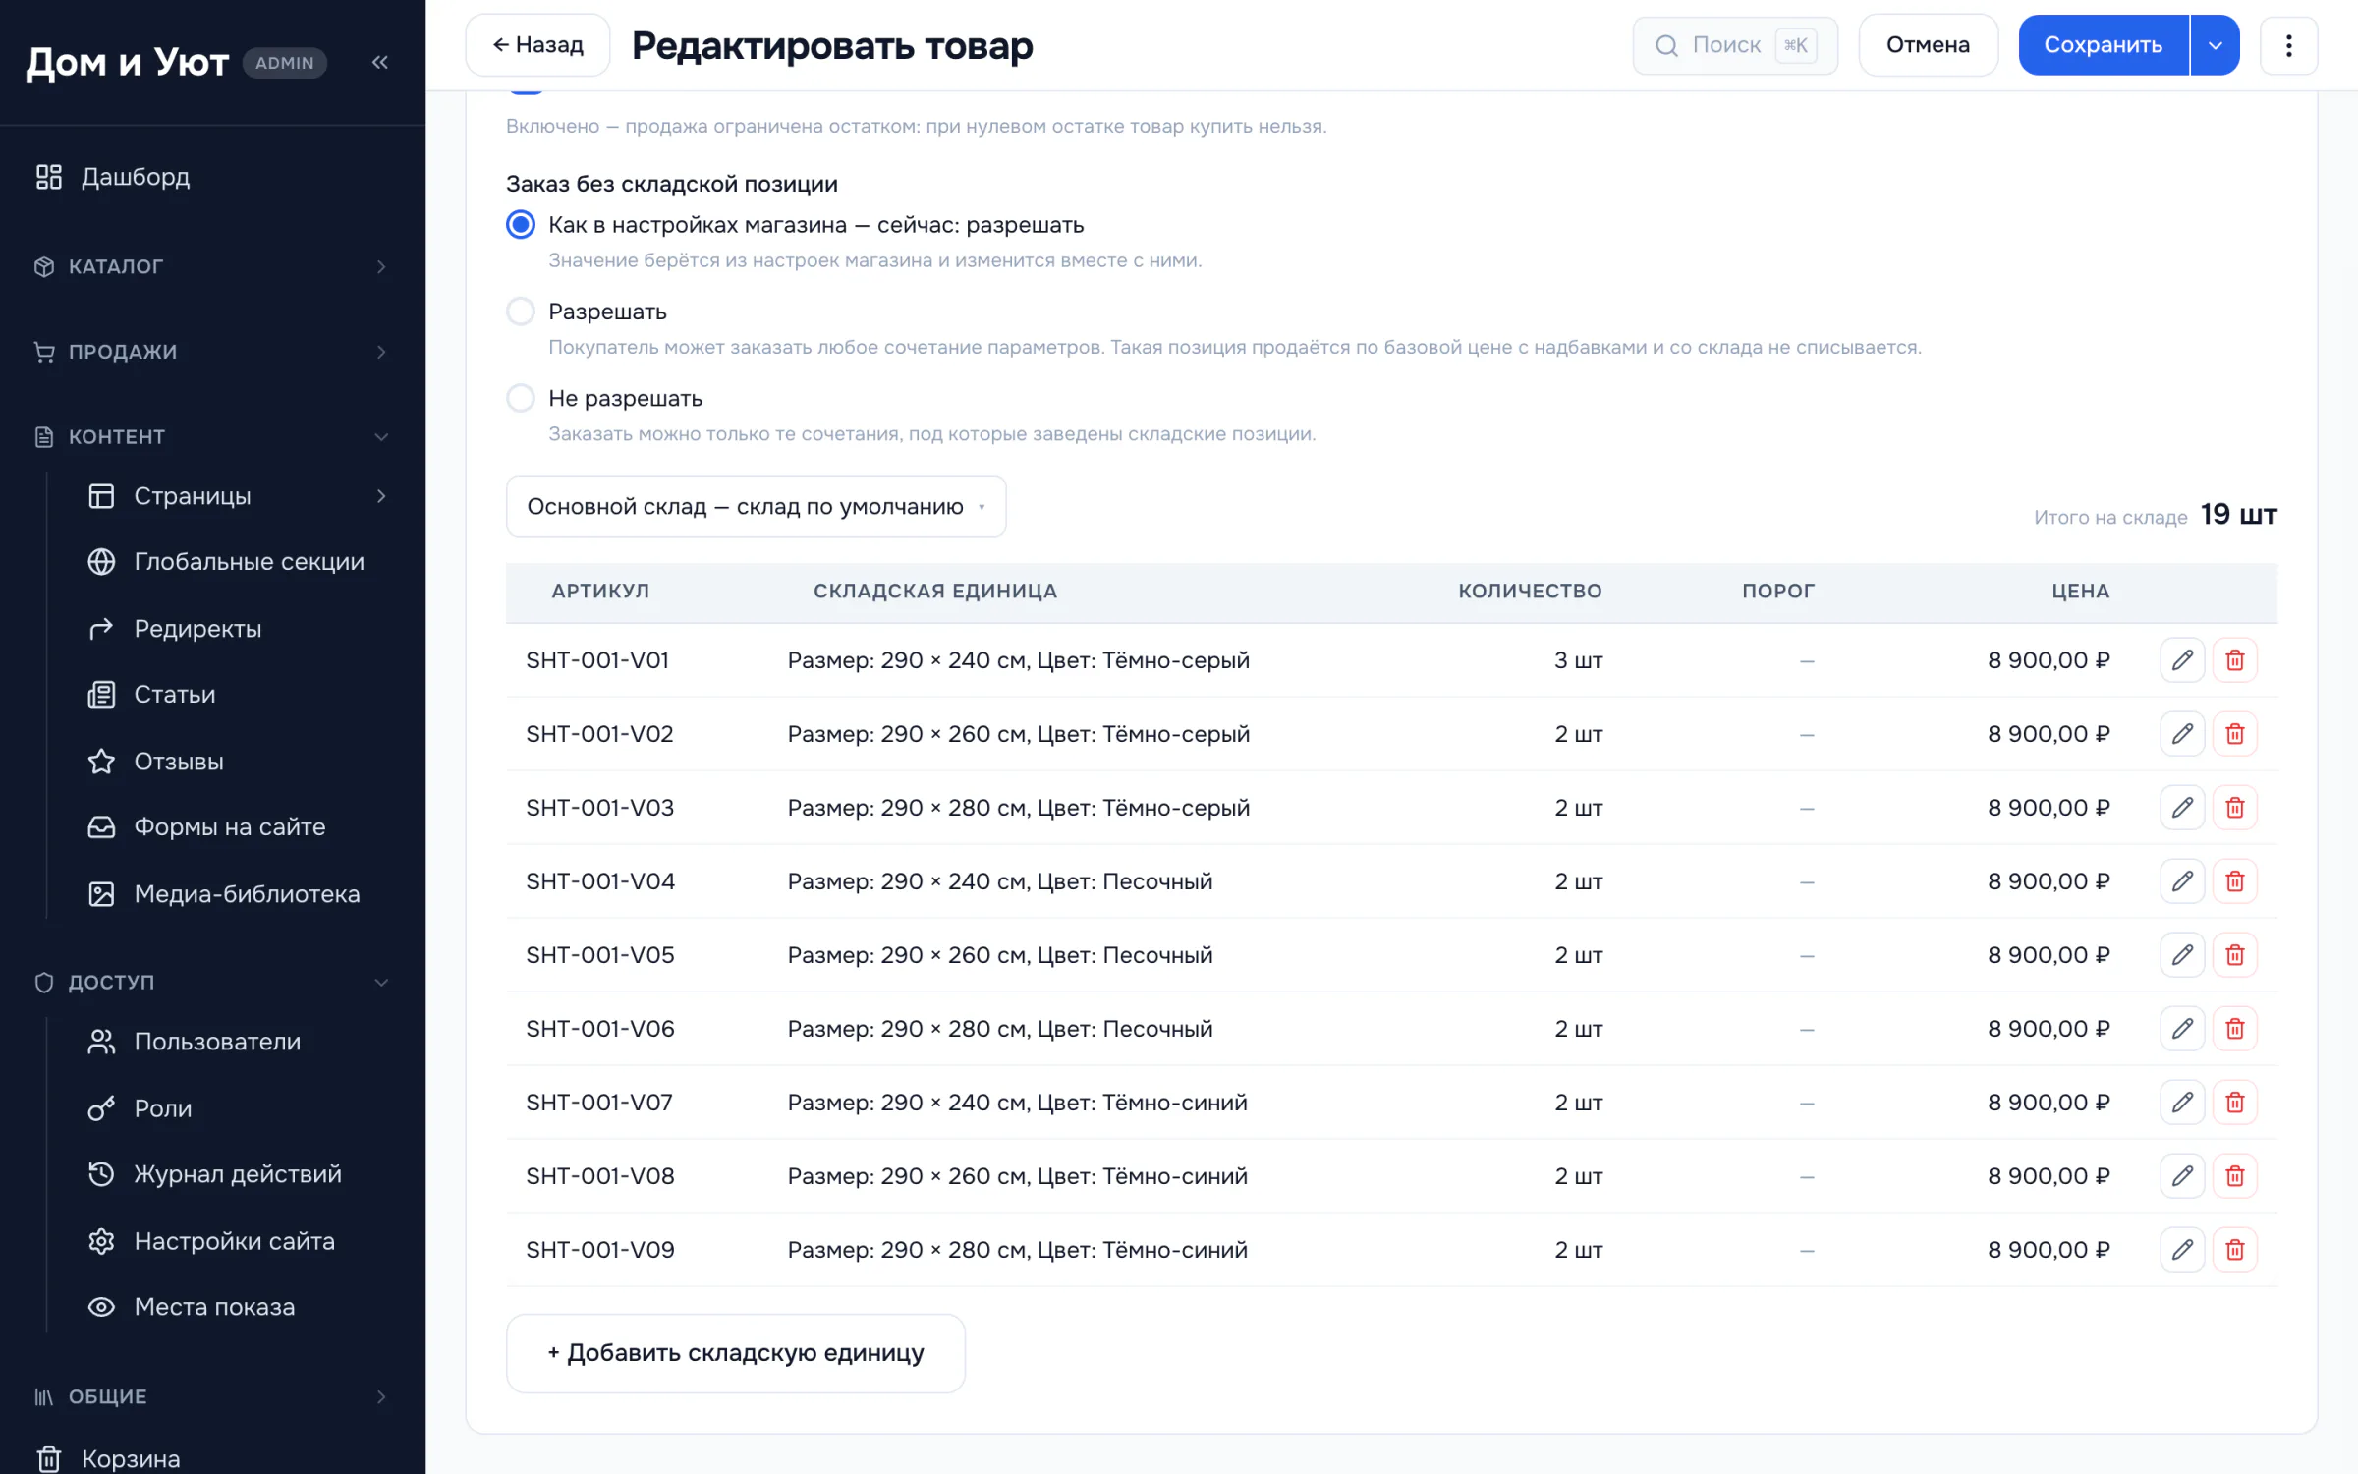Sort by the КОЛИЧЕСТВО column header
Viewport: 2358px width, 1474px height.
point(1530,592)
